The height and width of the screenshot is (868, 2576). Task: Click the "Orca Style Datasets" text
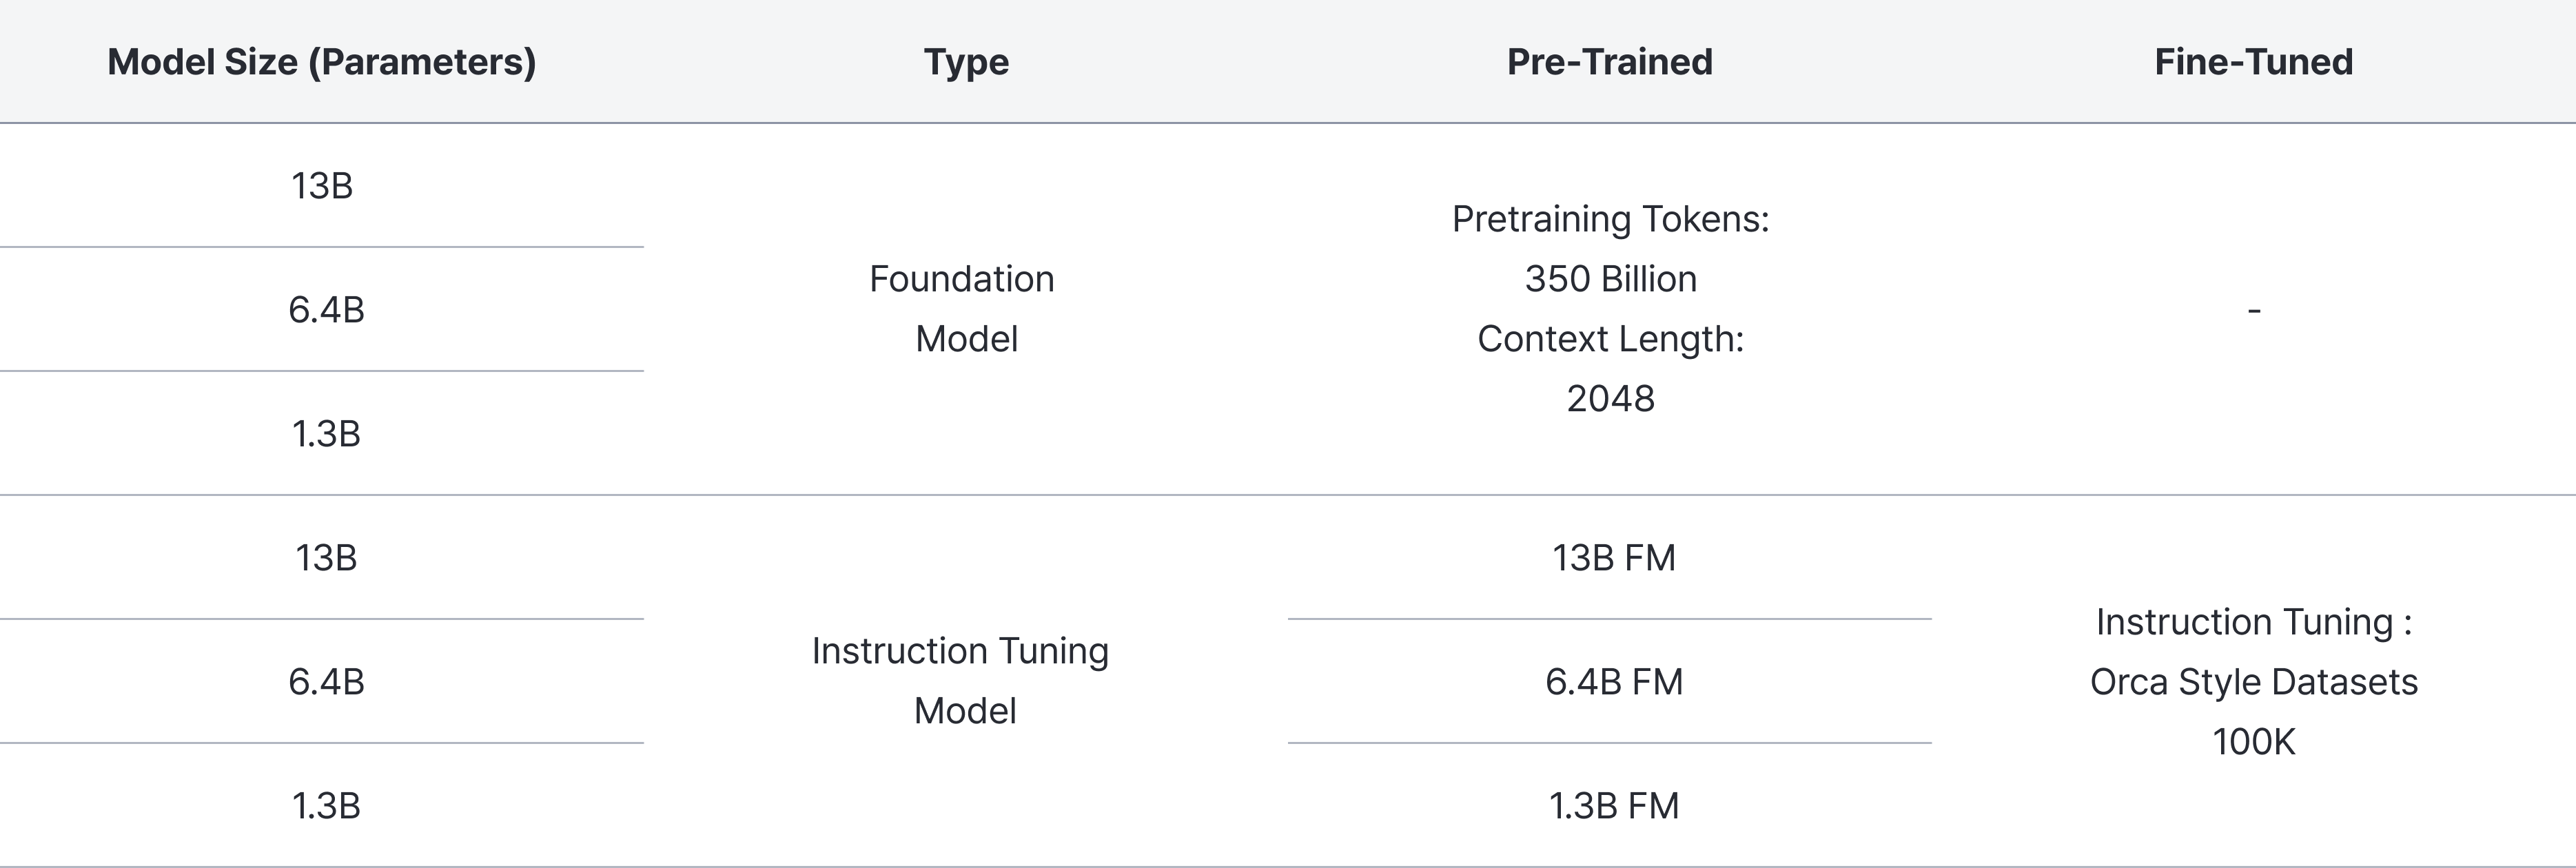point(2253,682)
